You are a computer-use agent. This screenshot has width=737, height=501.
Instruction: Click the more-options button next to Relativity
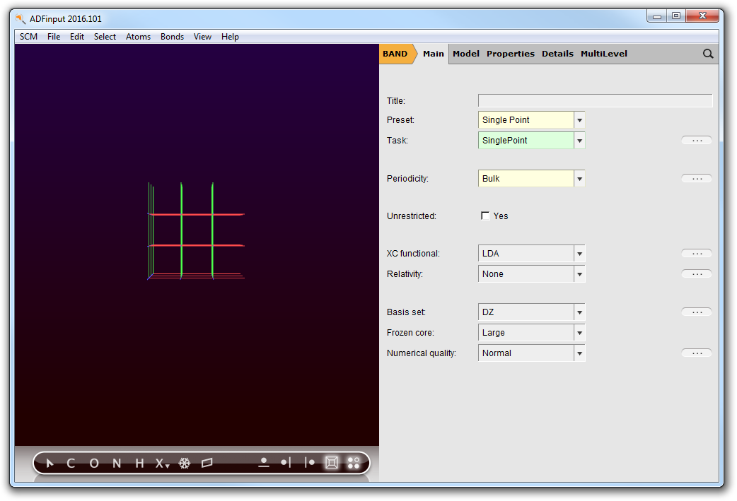[x=697, y=273]
